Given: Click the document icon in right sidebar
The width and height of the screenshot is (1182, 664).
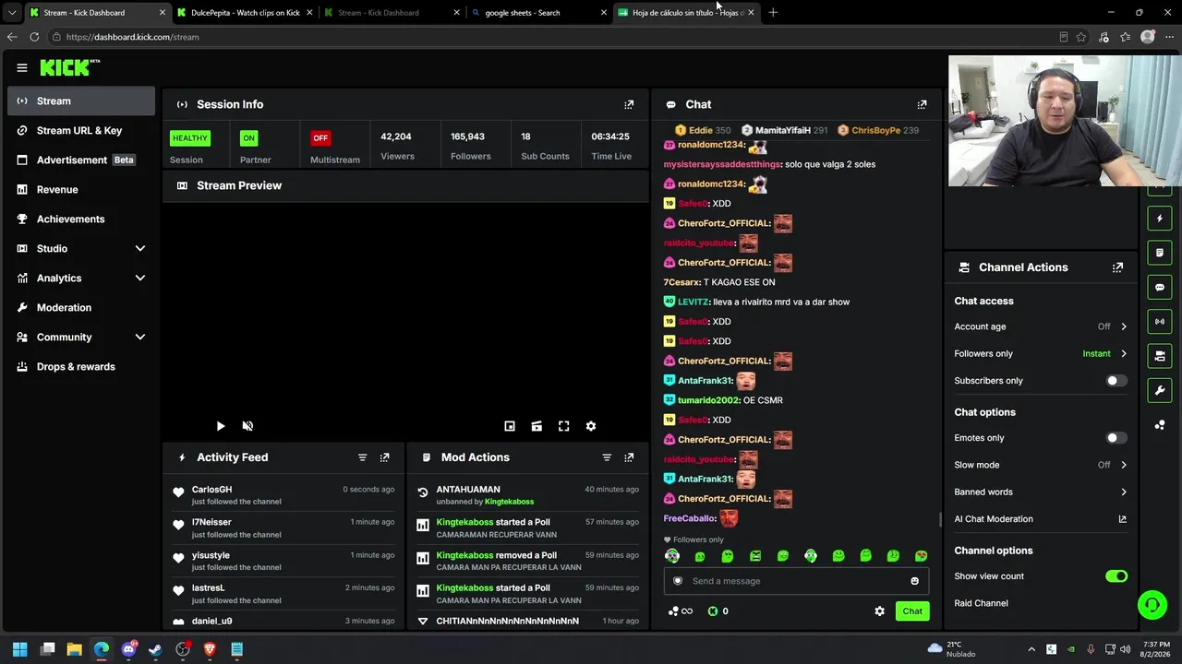Looking at the screenshot, I should click(x=1160, y=253).
